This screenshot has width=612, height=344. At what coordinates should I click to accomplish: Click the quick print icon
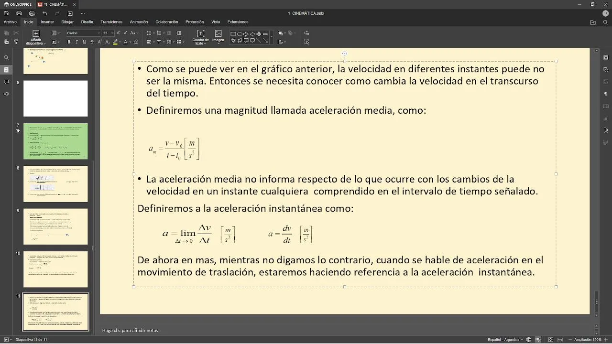click(32, 13)
